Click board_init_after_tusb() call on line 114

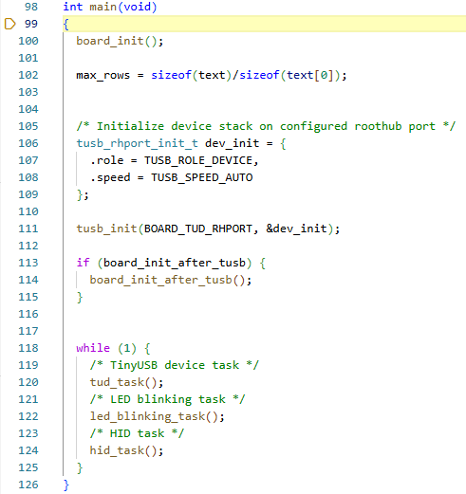pyautogui.click(x=171, y=280)
